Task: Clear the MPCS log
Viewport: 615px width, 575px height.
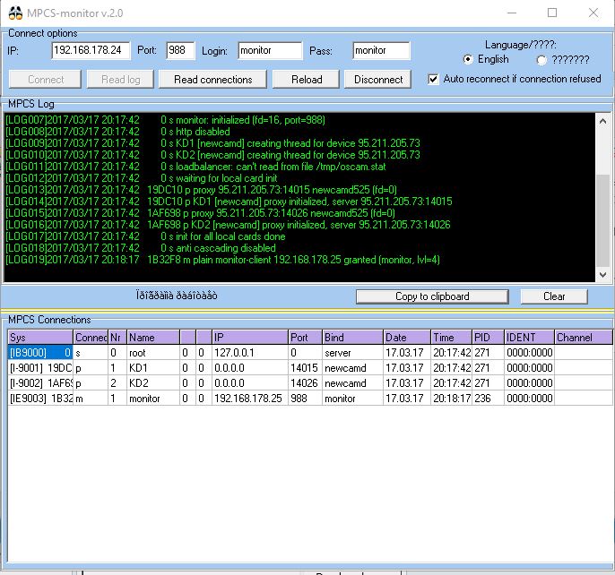Action: click(x=554, y=296)
